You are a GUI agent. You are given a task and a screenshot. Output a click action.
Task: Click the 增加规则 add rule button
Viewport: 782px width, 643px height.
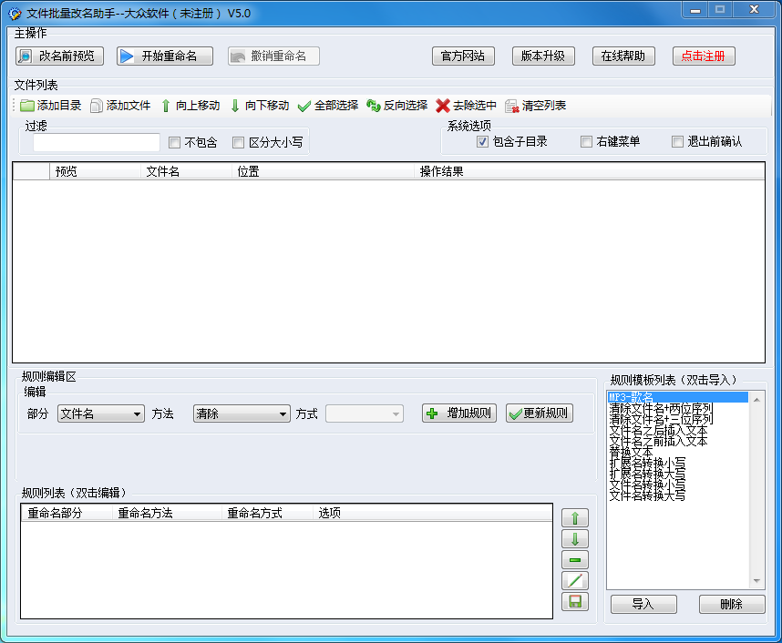[x=458, y=413]
